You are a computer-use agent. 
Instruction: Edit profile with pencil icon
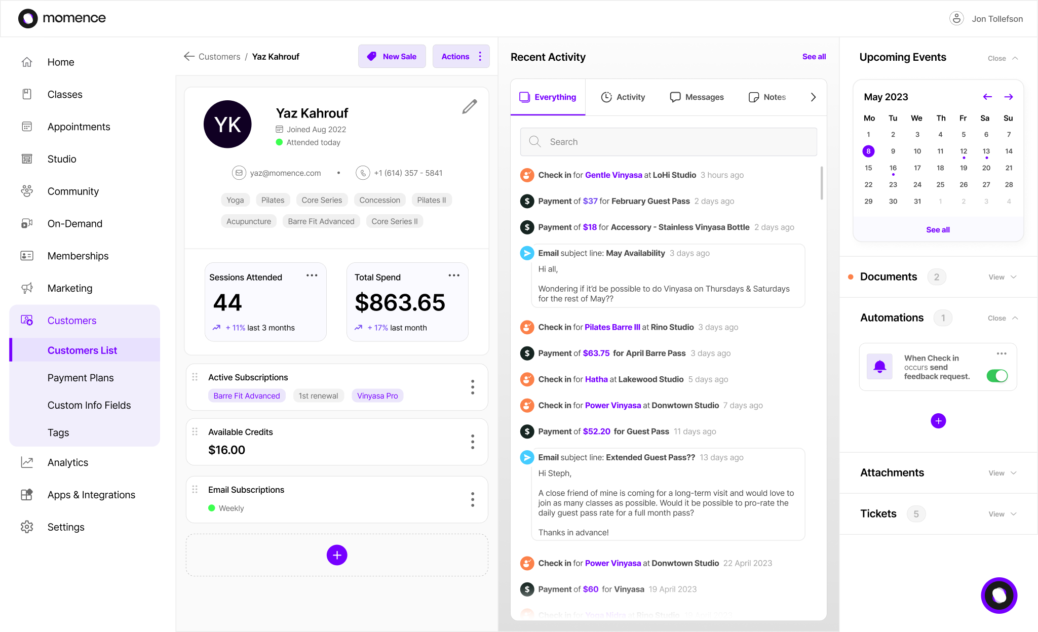[x=470, y=106]
